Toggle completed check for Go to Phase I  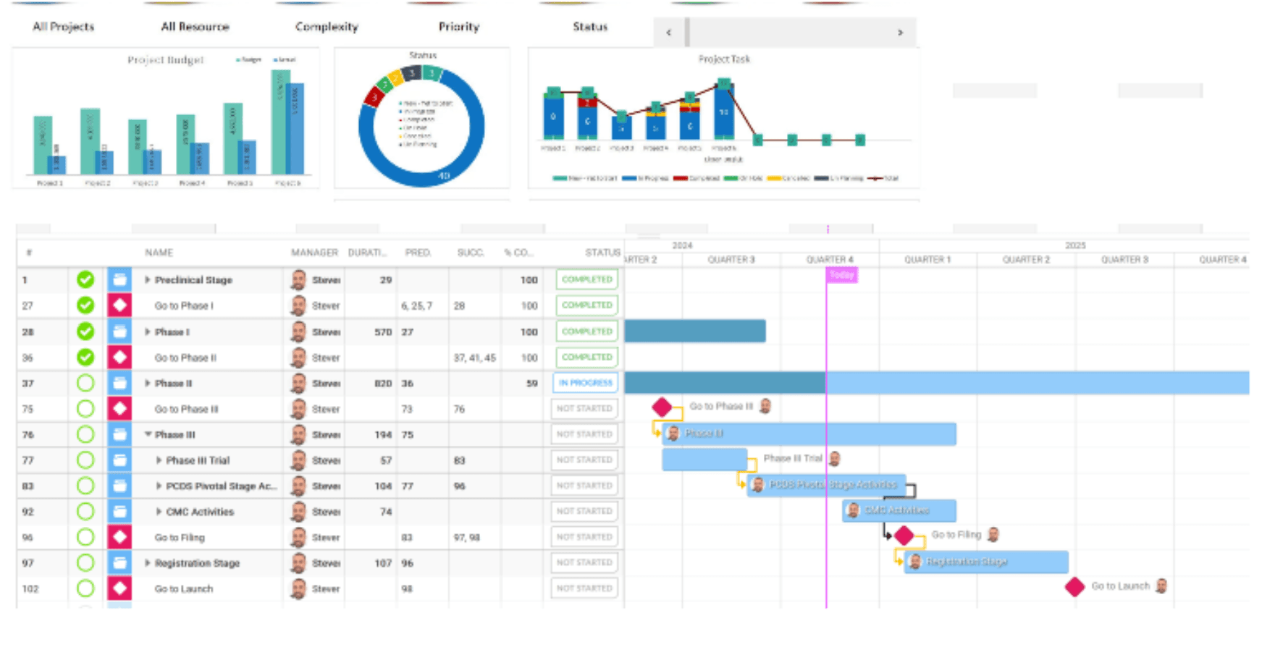tap(85, 305)
